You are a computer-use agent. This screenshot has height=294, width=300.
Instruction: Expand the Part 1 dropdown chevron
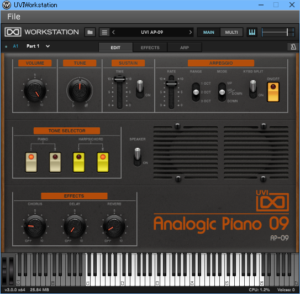coord(48,46)
